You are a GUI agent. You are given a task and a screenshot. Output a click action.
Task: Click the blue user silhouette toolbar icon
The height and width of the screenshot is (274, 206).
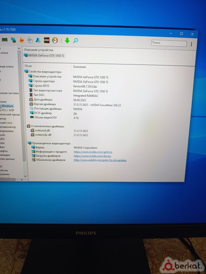(x=38, y=40)
